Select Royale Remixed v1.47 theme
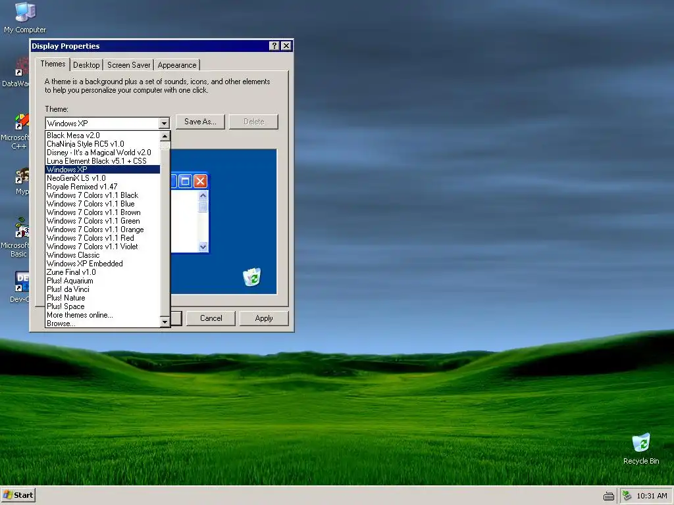The image size is (674, 505). [x=103, y=187]
